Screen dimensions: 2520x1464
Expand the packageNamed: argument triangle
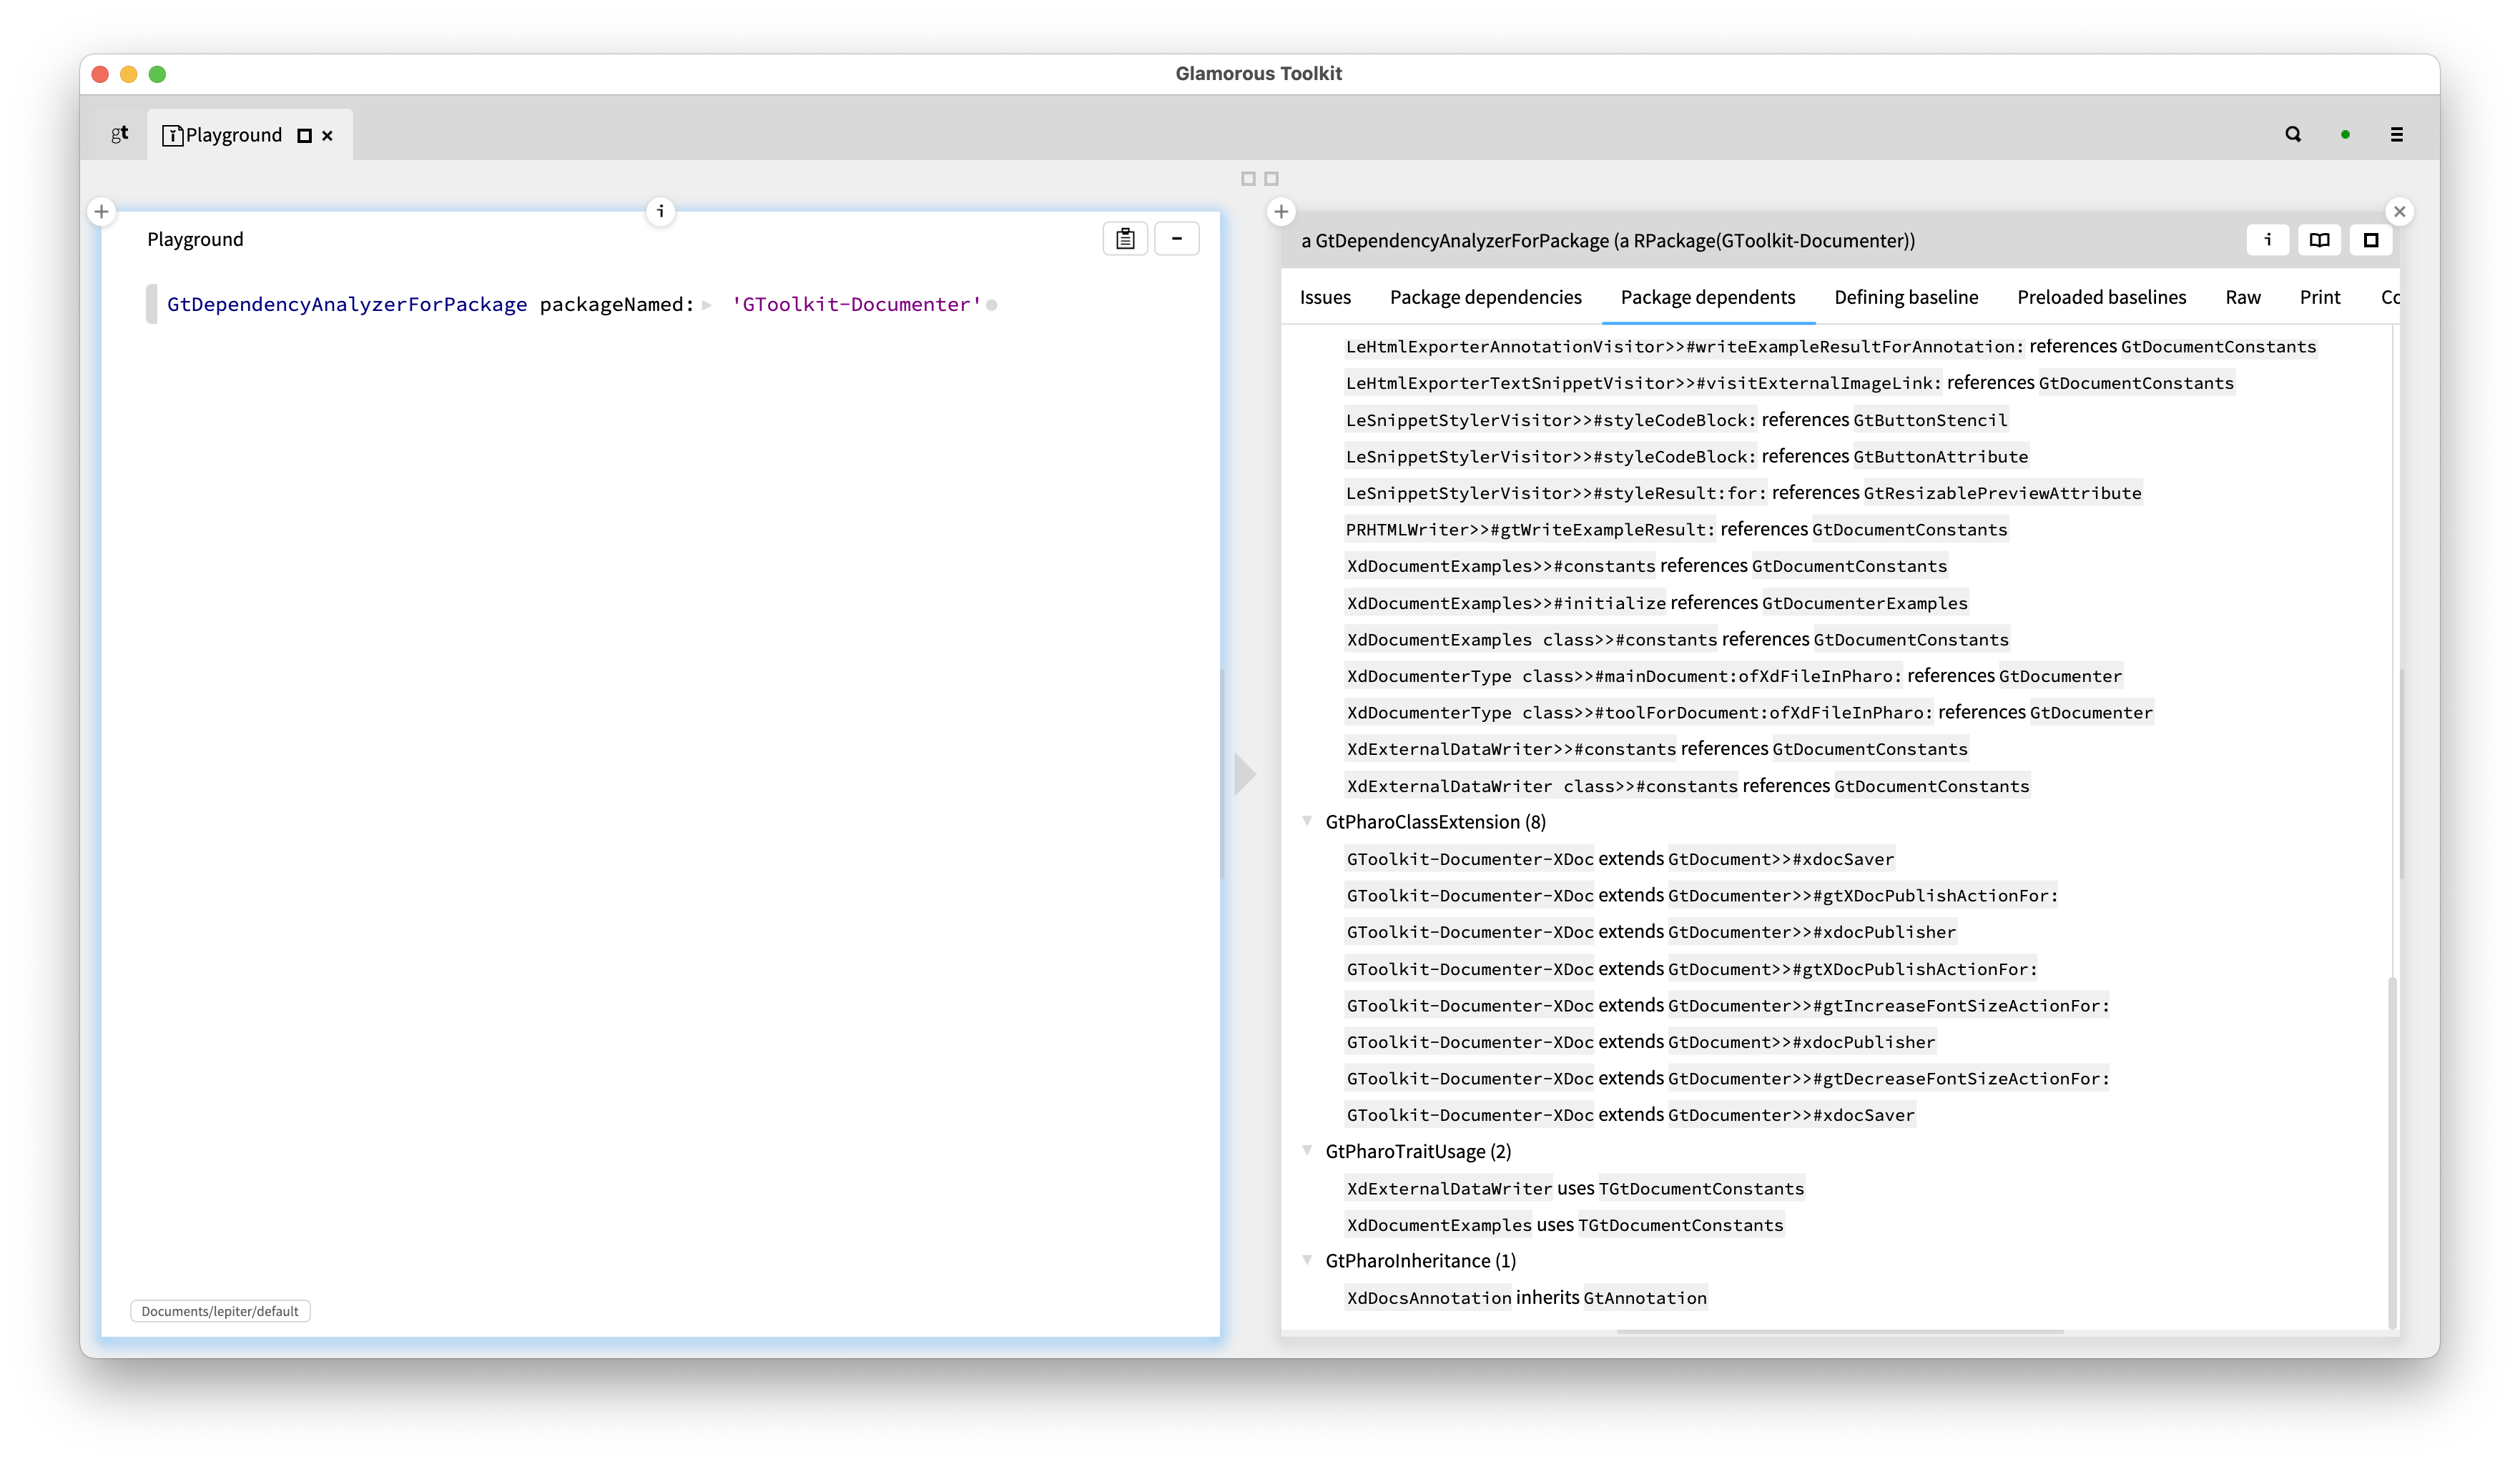tap(707, 305)
